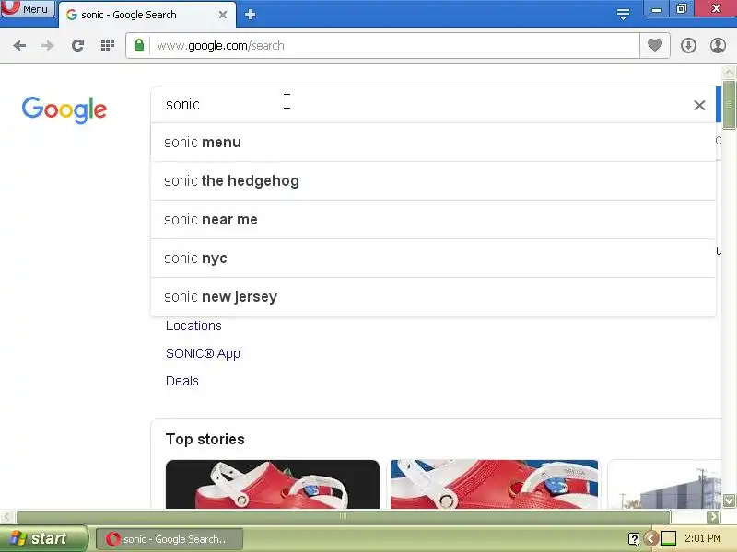737x552 pixels.
Task: Click horizontal scrollbar right arrow
Action: tap(713, 517)
